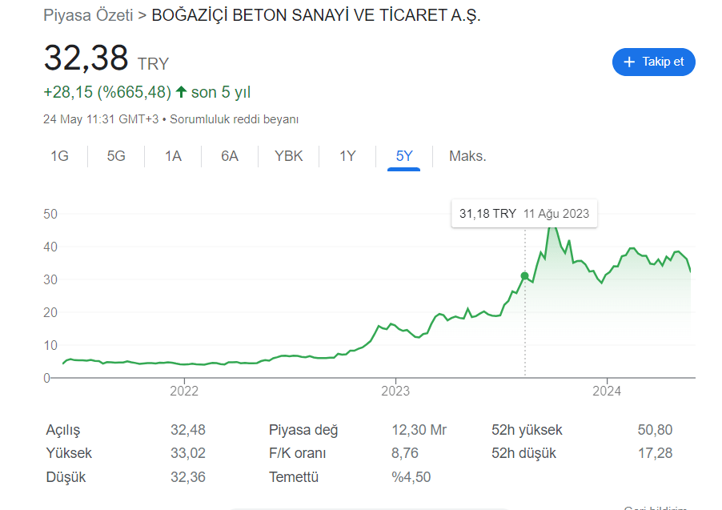This screenshot has width=722, height=510.
Task: Click the green data point on chart
Action: pos(525,275)
